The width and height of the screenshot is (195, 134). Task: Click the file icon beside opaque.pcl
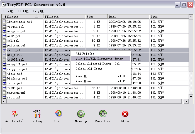pyautogui.click(x=4, y=26)
